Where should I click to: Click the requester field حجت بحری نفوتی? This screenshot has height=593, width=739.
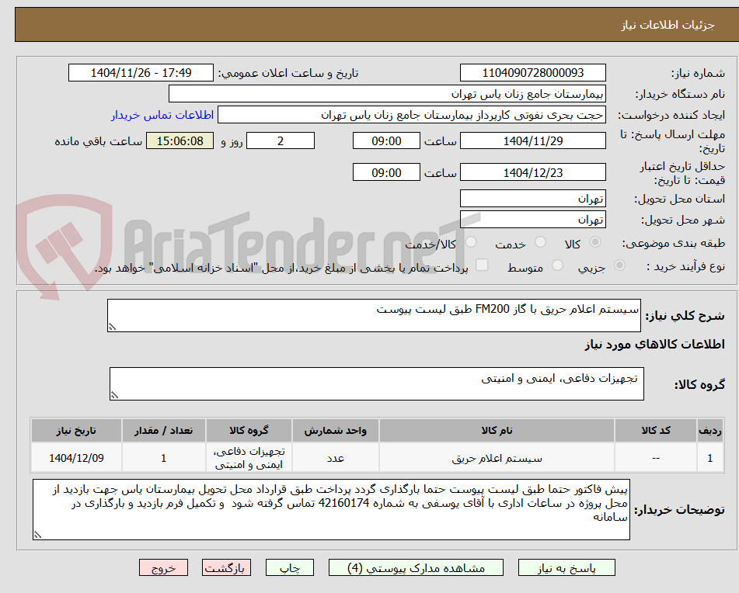tap(412, 115)
